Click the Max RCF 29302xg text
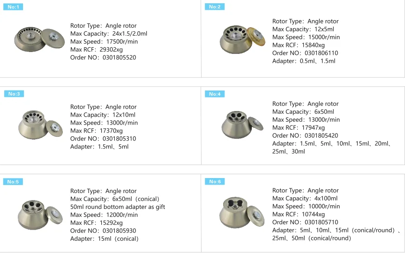This screenshot has height=253, width=405. 97,50
